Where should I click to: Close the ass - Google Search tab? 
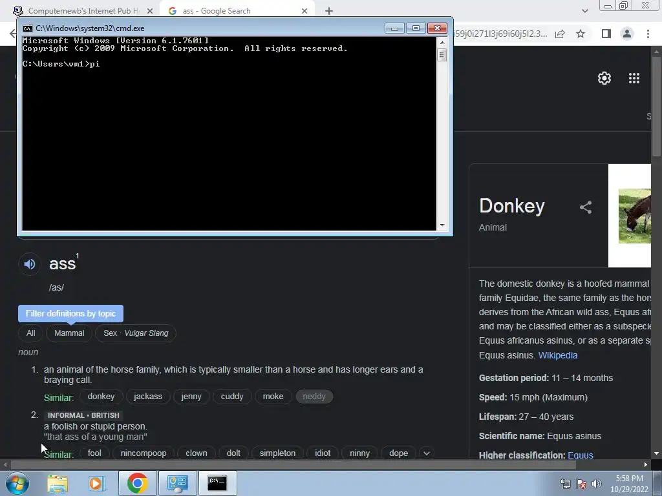click(304, 11)
